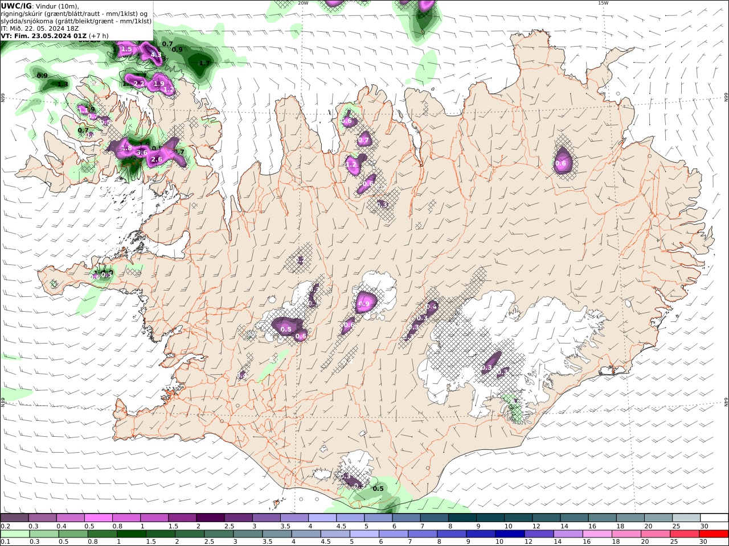729x546 pixels.
Task: Select the palest green swatch between 0.1 and 0.3 in the rain legend
Action: tap(15, 534)
